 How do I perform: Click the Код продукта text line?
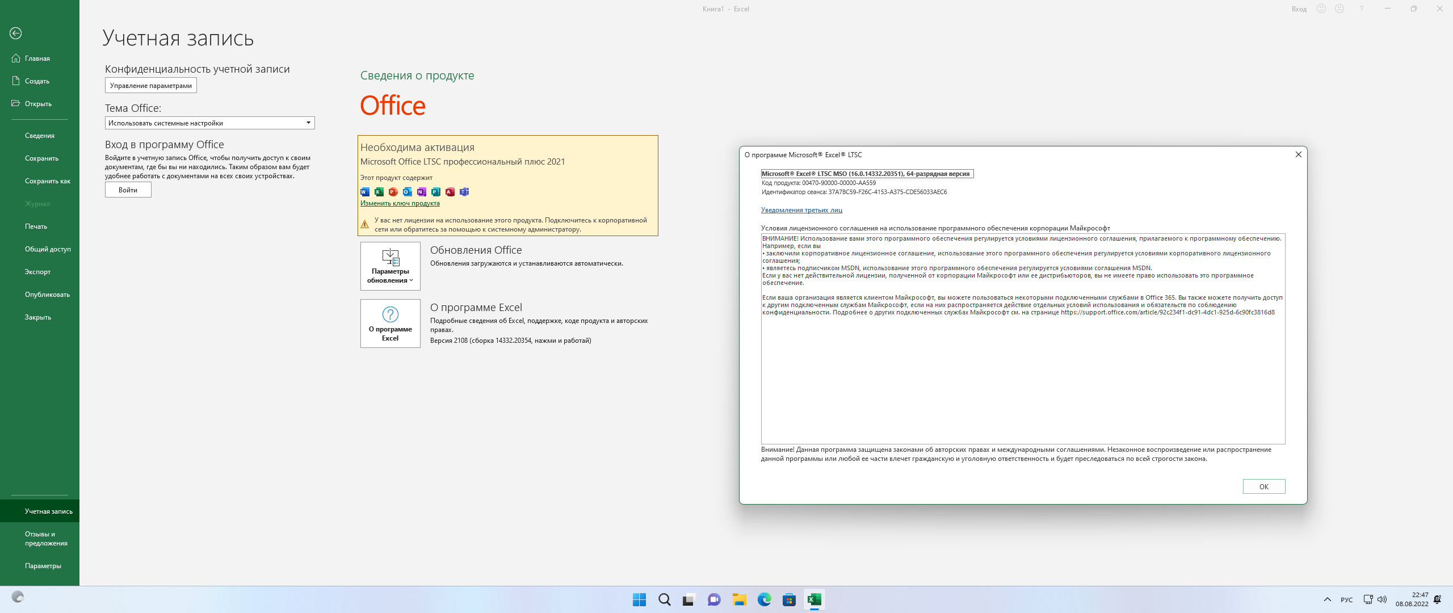point(818,183)
